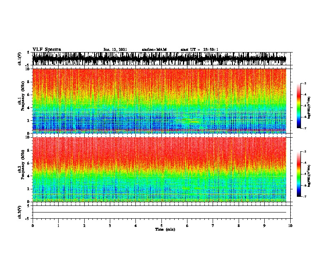Click the "start UT = 23:50: 1" text
The height and width of the screenshot is (253, 327).
pyautogui.click(x=199, y=50)
